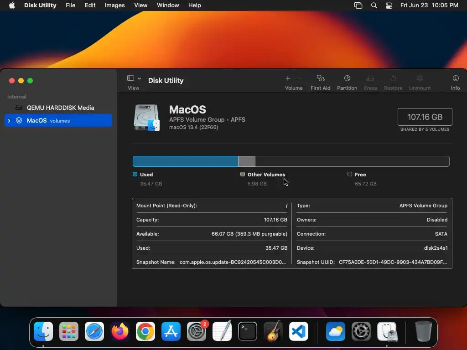Click Disk Utility icon in the Dock

click(387, 331)
